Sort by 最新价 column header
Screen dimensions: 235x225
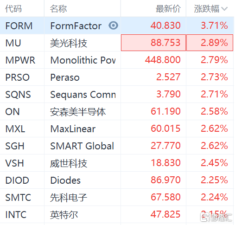click(x=168, y=9)
